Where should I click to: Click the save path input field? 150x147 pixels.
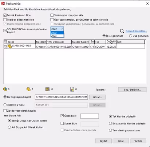[x=61, y=97]
